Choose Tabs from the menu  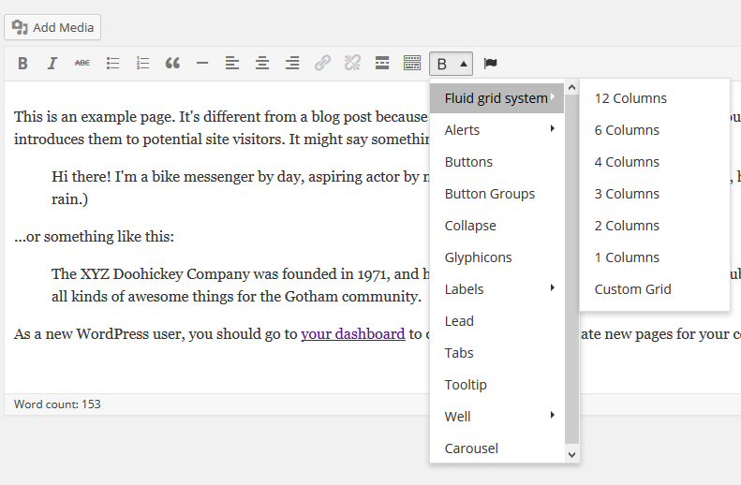click(496, 353)
